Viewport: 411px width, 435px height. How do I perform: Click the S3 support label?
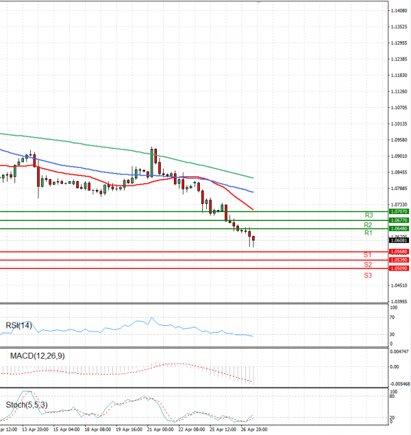pyautogui.click(x=368, y=275)
